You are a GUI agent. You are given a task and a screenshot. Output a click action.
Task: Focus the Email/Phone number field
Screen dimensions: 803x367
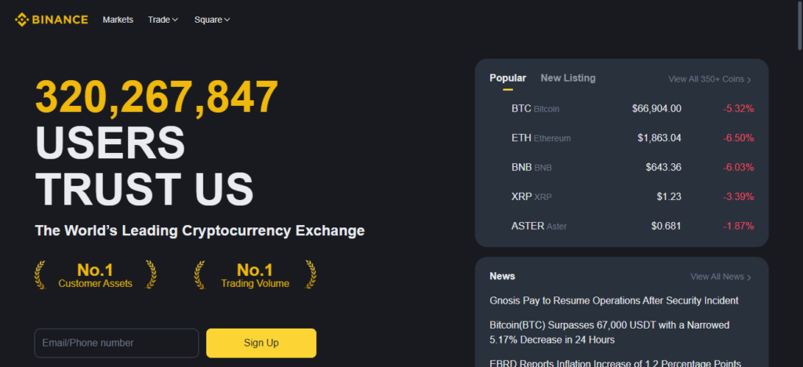point(116,343)
